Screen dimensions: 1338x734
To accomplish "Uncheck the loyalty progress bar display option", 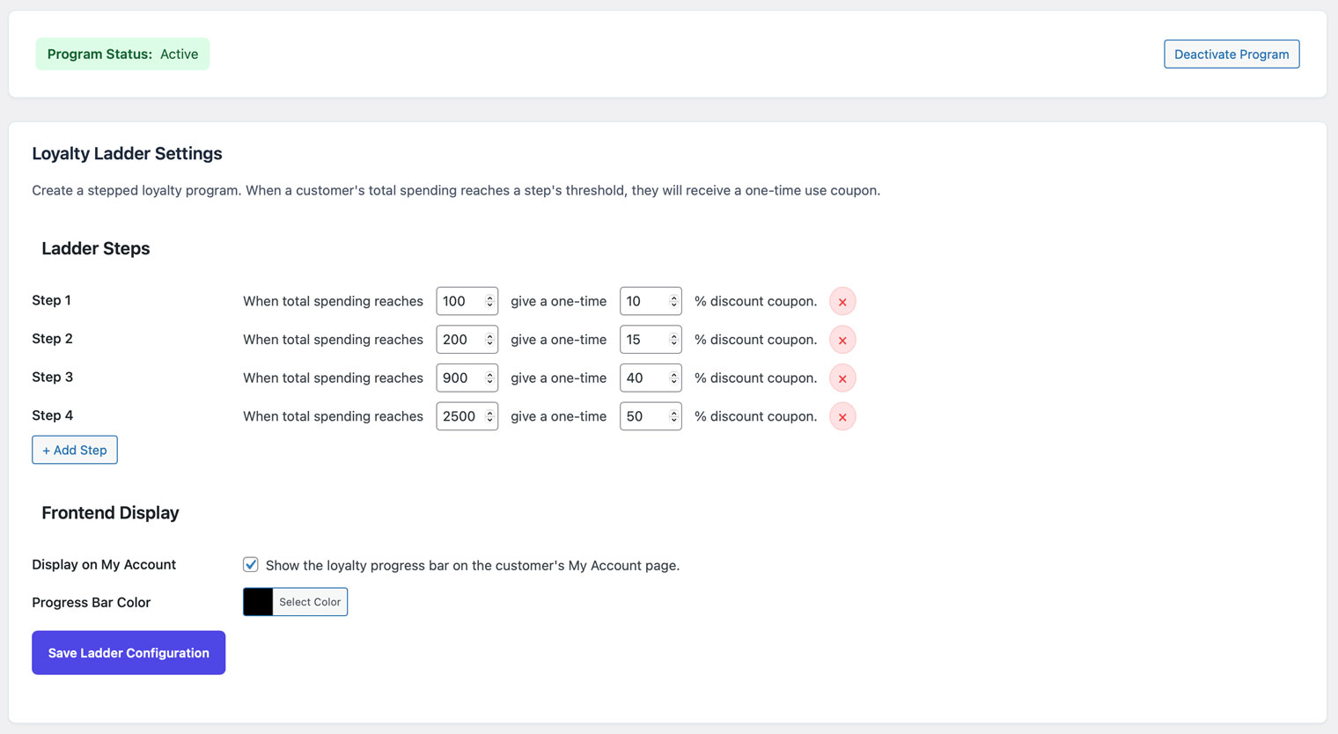I will [251, 564].
